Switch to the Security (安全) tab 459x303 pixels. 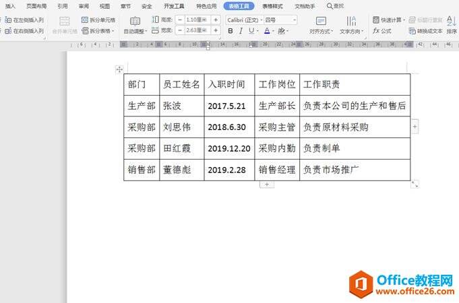pyautogui.click(x=147, y=6)
